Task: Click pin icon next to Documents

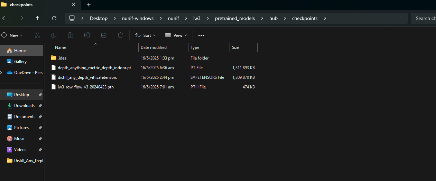Action: (40, 117)
